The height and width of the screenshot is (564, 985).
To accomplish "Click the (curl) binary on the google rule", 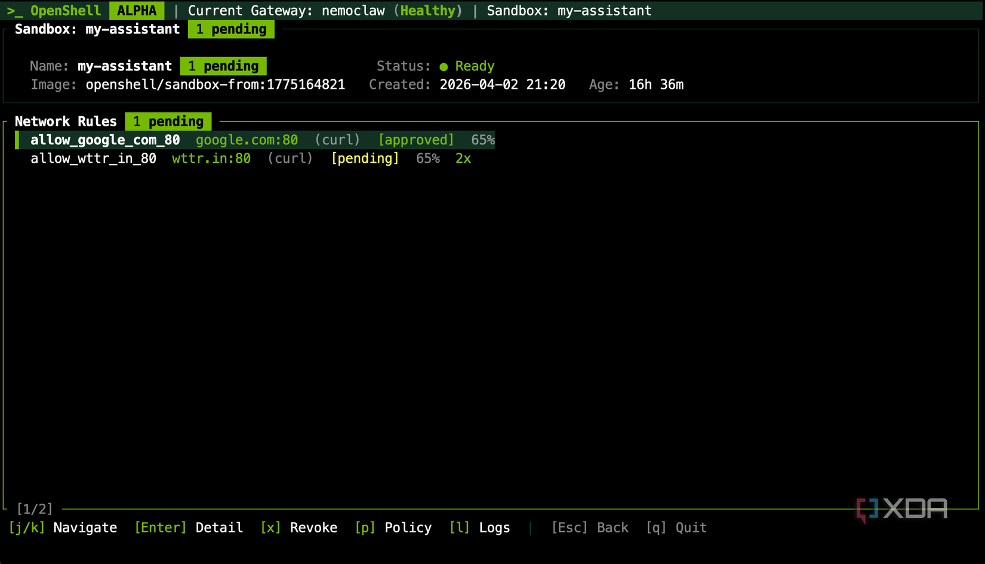I will [x=337, y=140].
